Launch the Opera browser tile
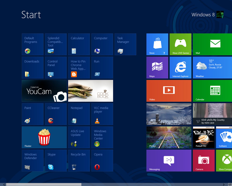 (102, 161)
